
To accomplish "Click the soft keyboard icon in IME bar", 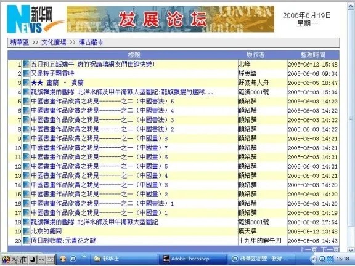I will [51, 259].
